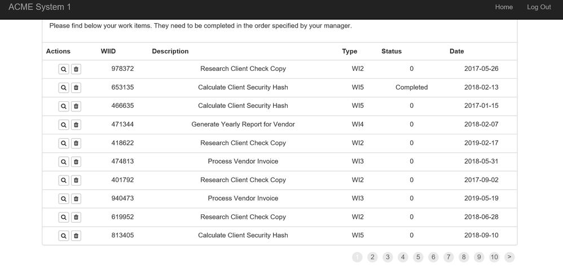The image size is (563, 271).
Task: Open magnifier icon for WIID 401792
Action: (x=64, y=180)
